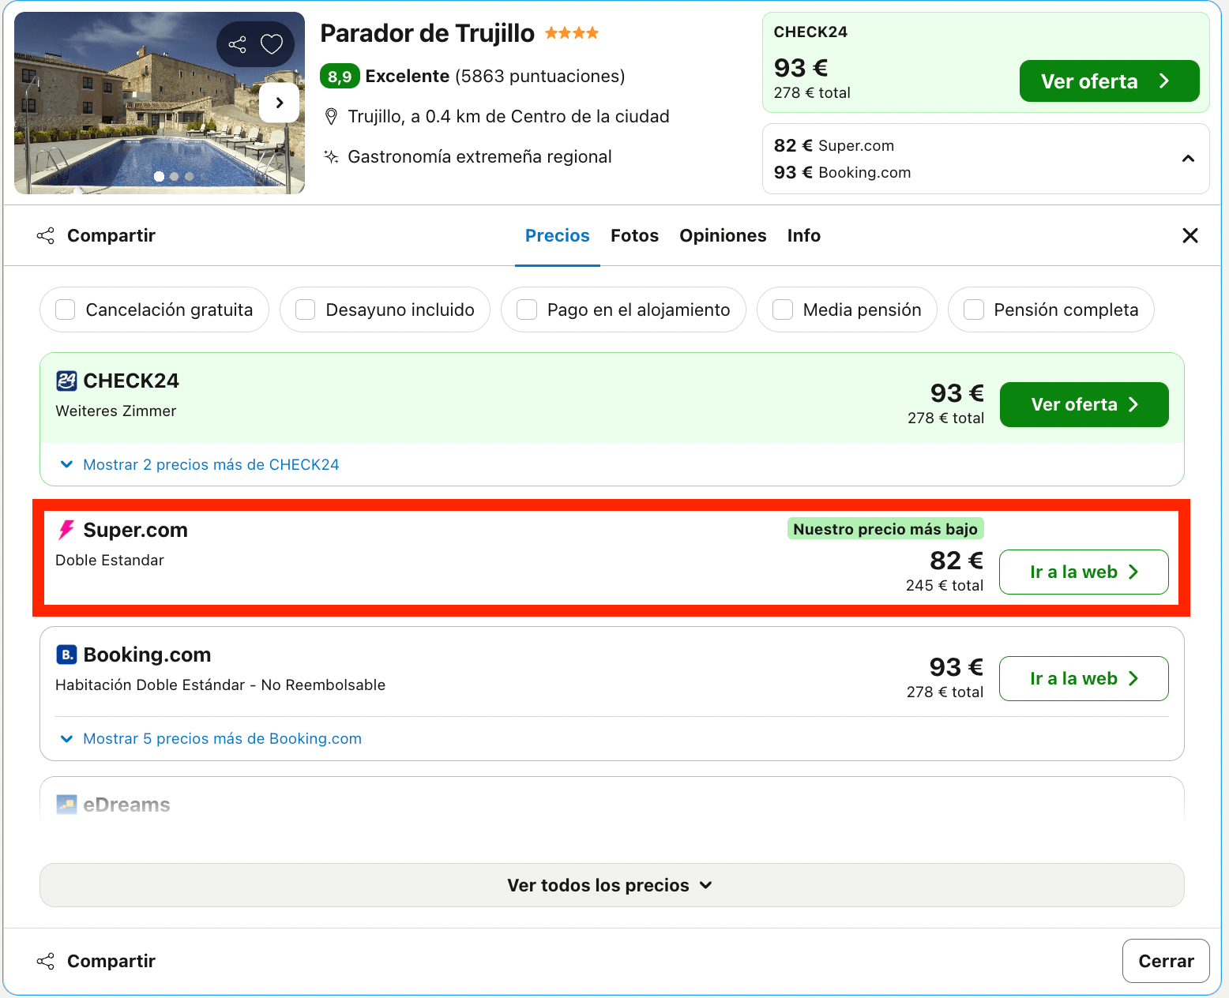Viewport: 1229px width, 998px height.
Task: Click the Nuestro precio más bajo badge
Action: (x=885, y=529)
